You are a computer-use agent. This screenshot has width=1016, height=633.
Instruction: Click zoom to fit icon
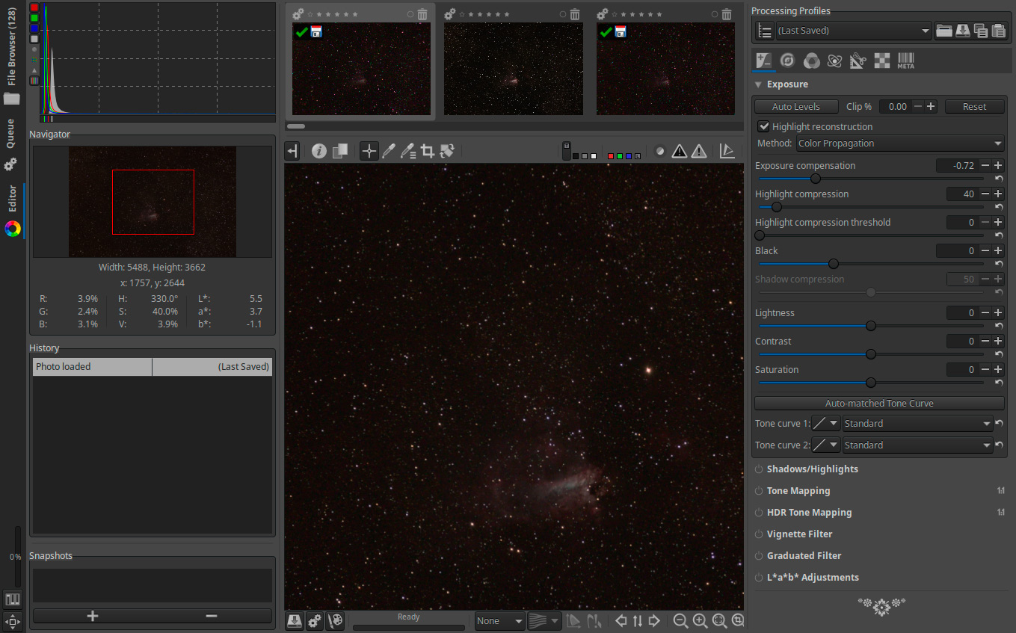click(x=719, y=621)
